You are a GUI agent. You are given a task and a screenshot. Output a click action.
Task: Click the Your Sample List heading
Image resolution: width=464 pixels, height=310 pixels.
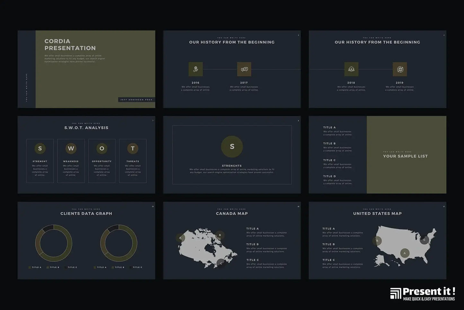405,156
